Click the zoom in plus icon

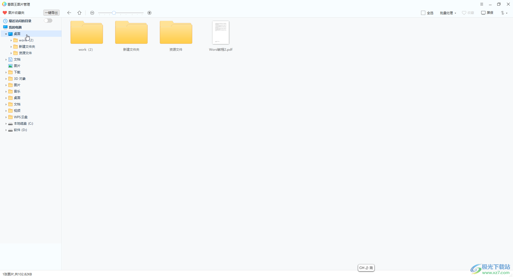tap(149, 13)
